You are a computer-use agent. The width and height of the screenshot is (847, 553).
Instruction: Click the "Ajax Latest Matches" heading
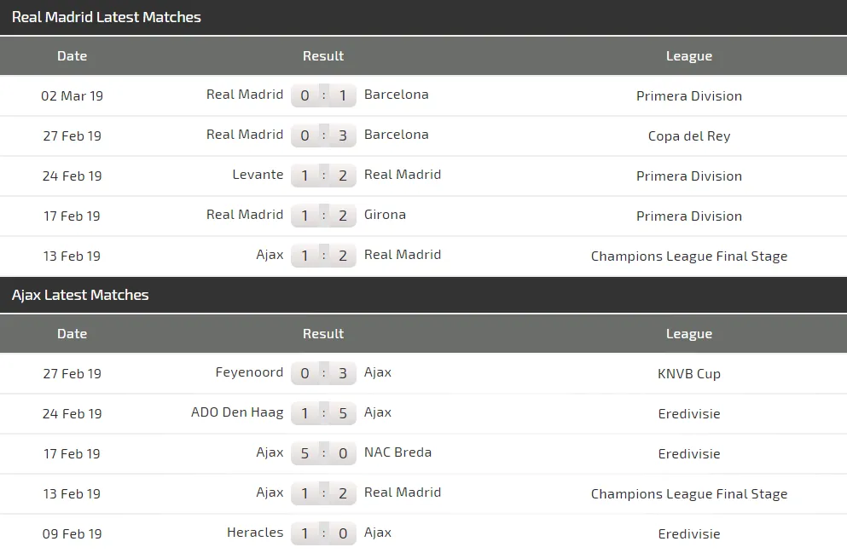(80, 295)
